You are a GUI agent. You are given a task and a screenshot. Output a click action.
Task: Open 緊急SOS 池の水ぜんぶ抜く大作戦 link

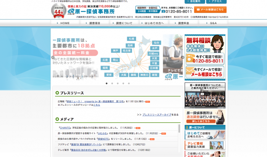pos(88,150)
